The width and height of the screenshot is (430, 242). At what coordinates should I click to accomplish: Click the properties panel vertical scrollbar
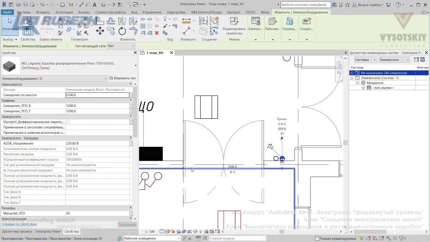(135, 112)
